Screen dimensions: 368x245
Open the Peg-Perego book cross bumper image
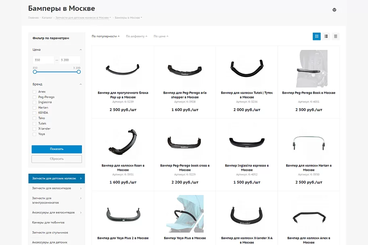184,143
